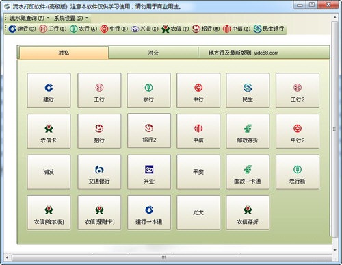Click the 招行2 tile

pos(149,131)
